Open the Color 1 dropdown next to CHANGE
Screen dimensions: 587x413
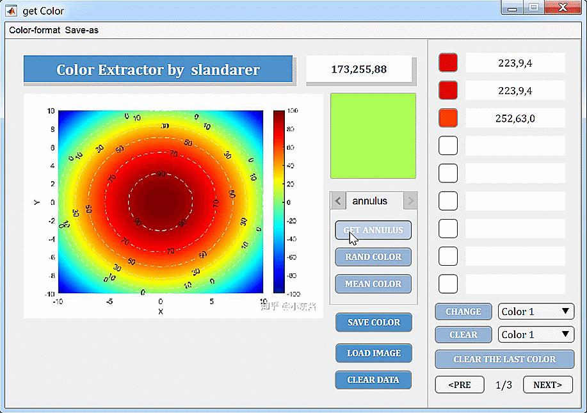536,311
